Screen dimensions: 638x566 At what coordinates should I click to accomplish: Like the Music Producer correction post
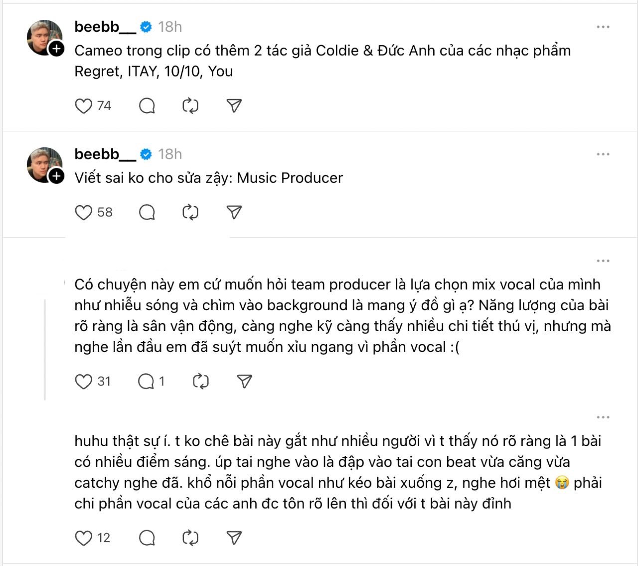[84, 213]
